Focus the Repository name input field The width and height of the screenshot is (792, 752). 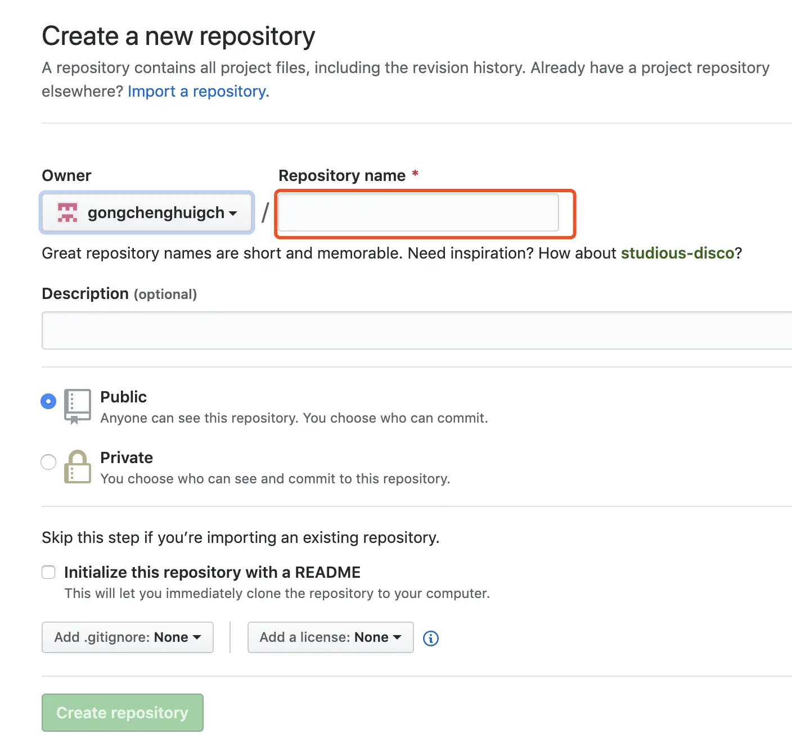(x=418, y=212)
